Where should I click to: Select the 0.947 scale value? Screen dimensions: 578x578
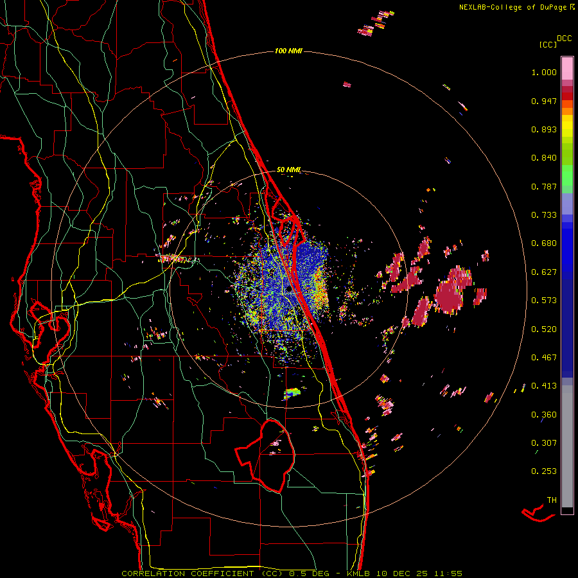click(x=544, y=101)
